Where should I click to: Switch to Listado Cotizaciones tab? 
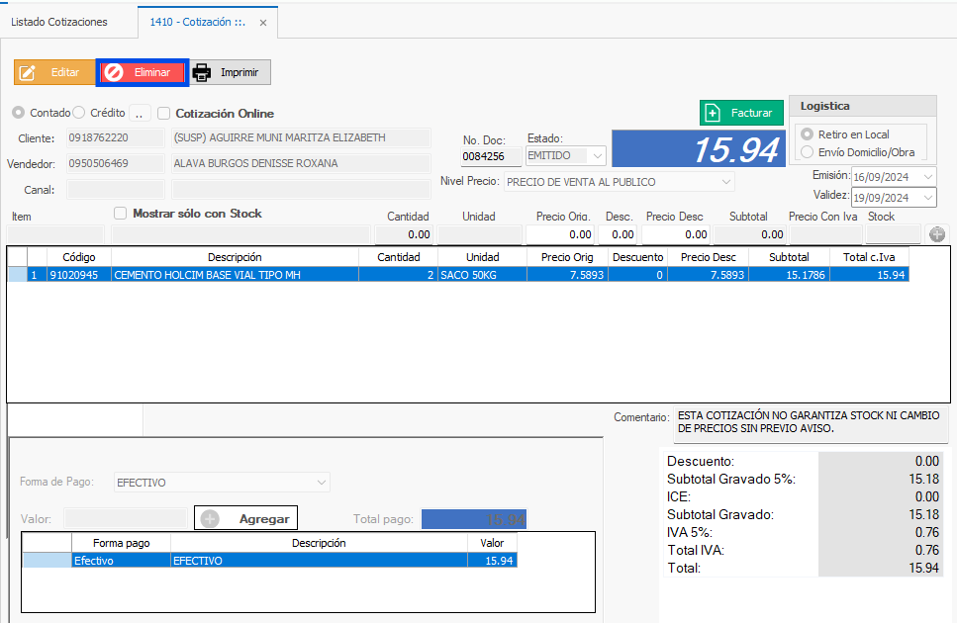(59, 22)
